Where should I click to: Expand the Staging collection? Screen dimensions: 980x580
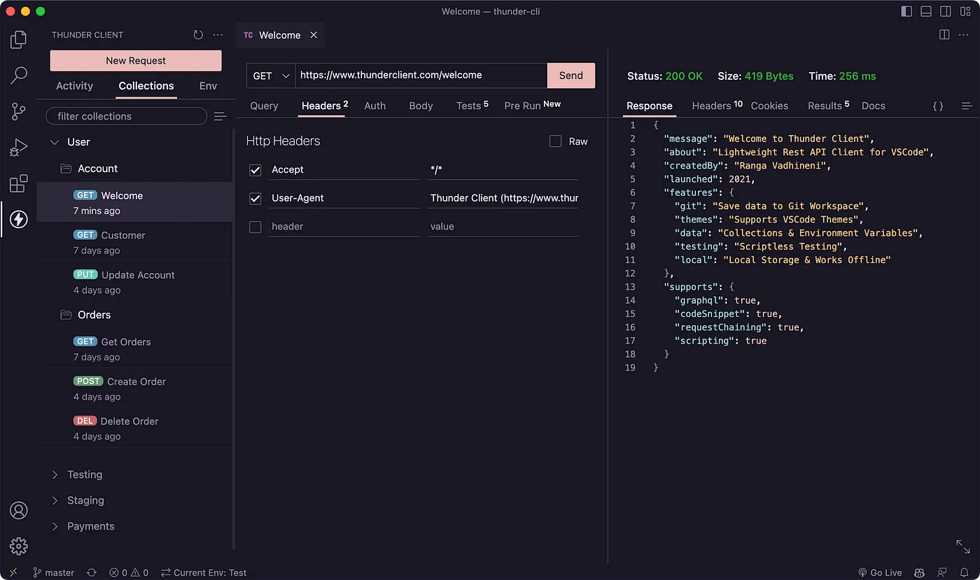coord(55,500)
